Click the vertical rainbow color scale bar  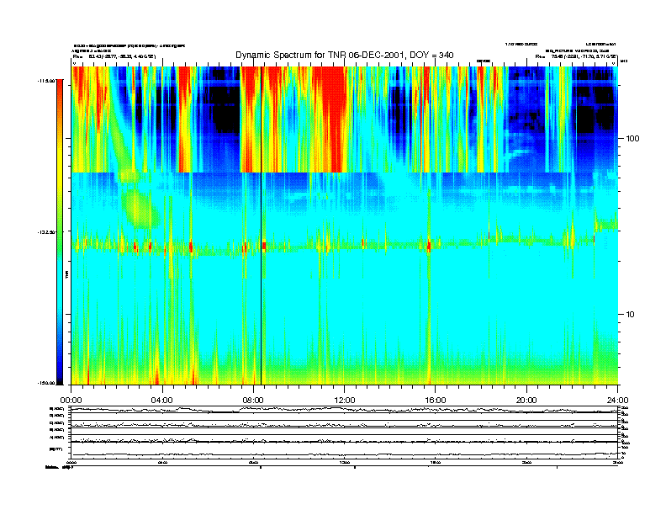(60, 232)
